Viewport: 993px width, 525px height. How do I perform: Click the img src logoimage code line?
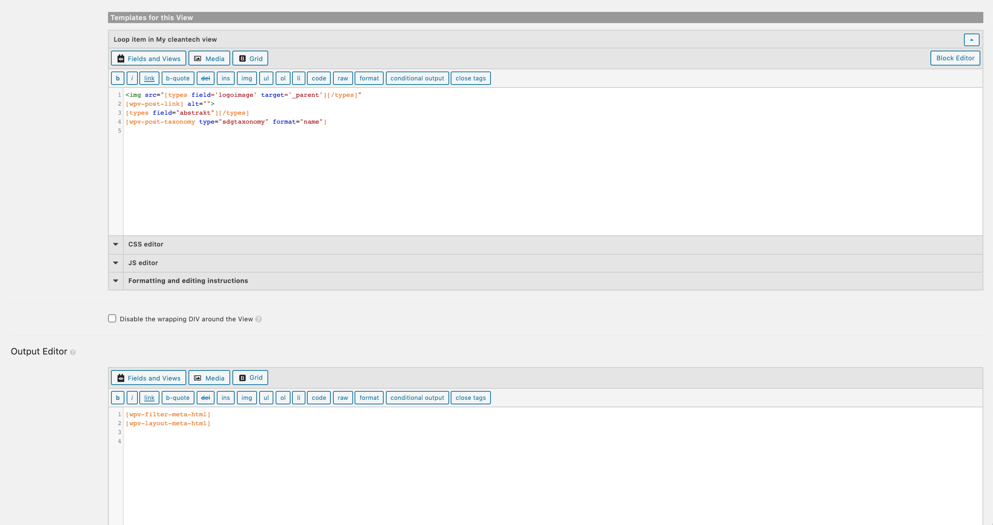(x=243, y=95)
